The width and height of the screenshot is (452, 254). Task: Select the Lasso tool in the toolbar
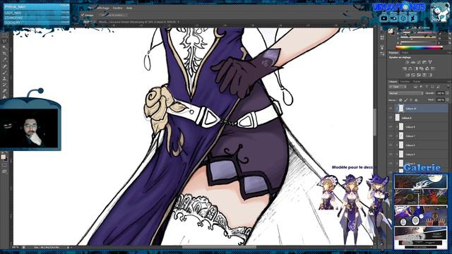point(5,41)
